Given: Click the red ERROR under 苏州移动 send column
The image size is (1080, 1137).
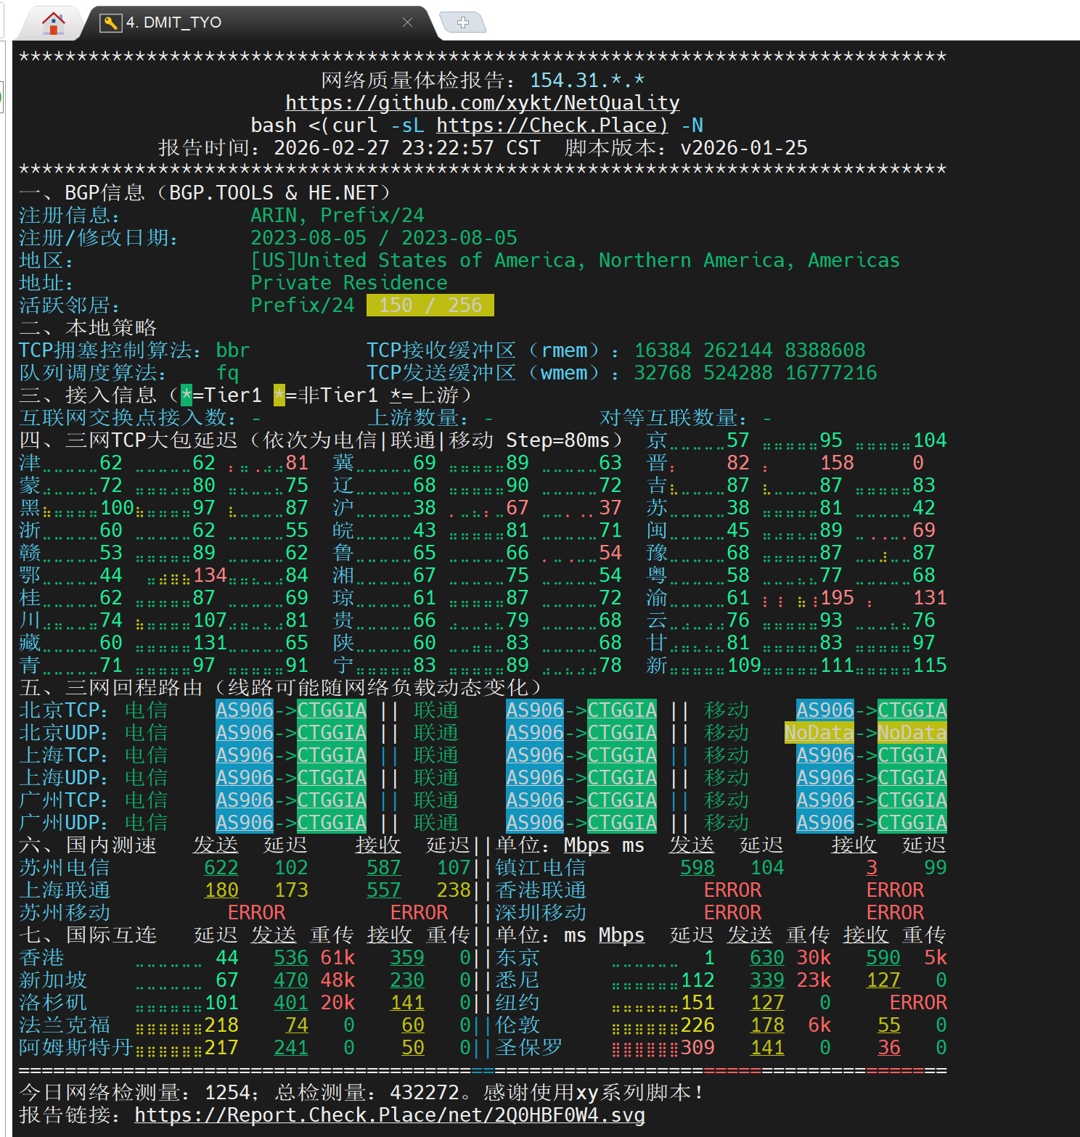Looking at the screenshot, I should tap(256, 913).
